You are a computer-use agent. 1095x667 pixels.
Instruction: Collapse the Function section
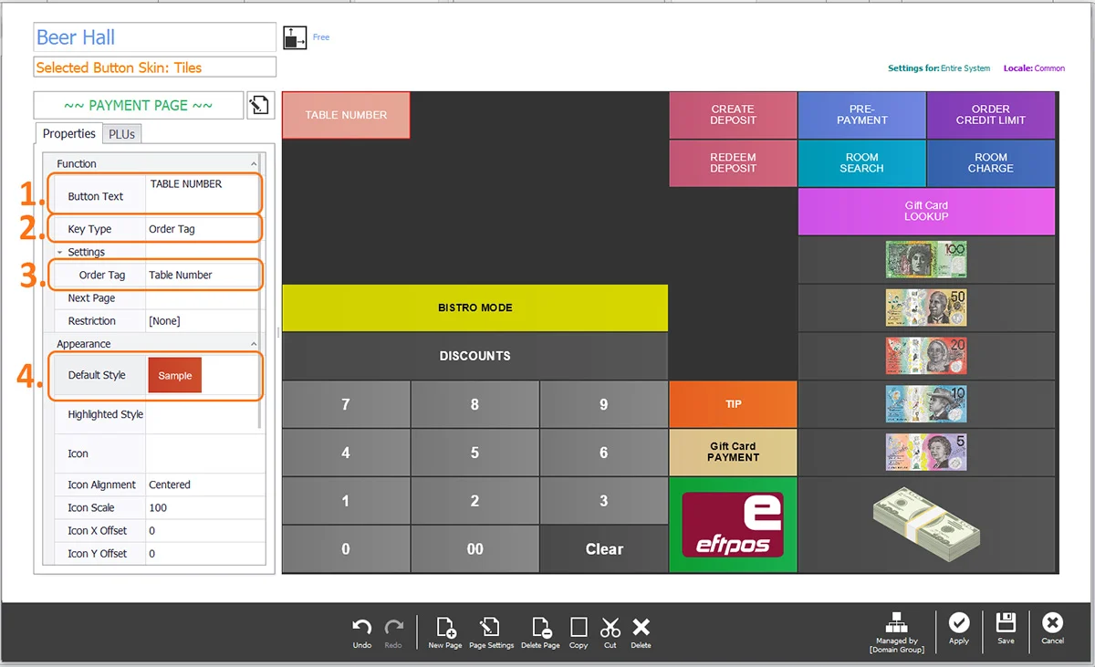(253, 163)
